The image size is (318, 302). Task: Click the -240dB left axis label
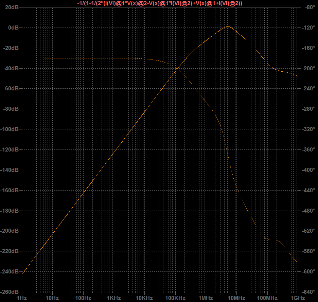coord(9,271)
